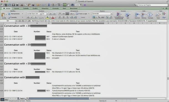Apply yellow fill color swatch
The image size is (169, 102).
[x=47, y=17]
